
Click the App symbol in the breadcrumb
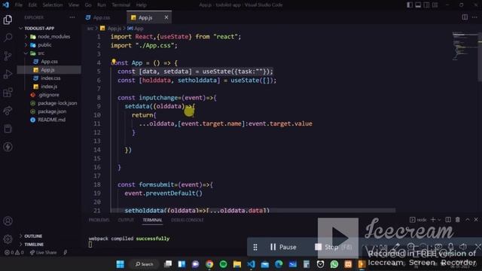(136, 29)
